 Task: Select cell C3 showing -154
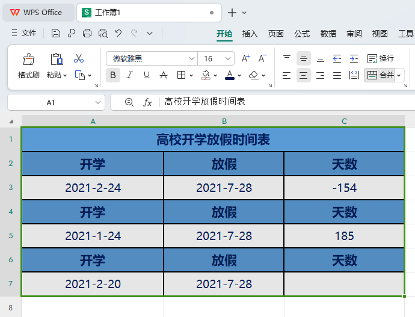click(x=344, y=188)
